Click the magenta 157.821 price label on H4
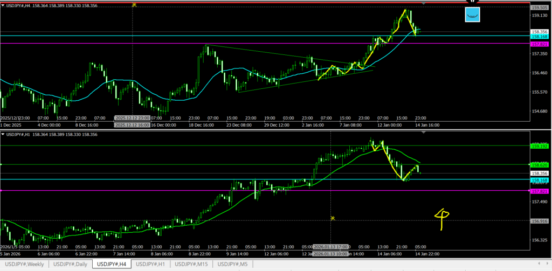The image size is (552, 271). tap(540, 44)
